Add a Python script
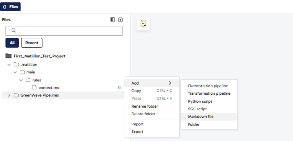293x141 pixels. coord(209,102)
